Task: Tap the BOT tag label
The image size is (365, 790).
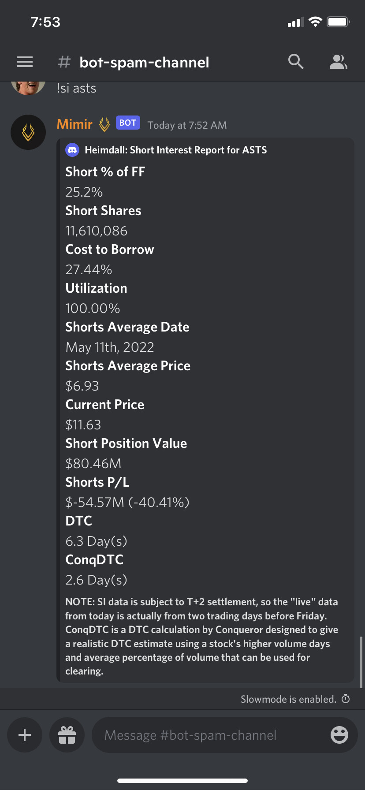Action: pos(128,123)
